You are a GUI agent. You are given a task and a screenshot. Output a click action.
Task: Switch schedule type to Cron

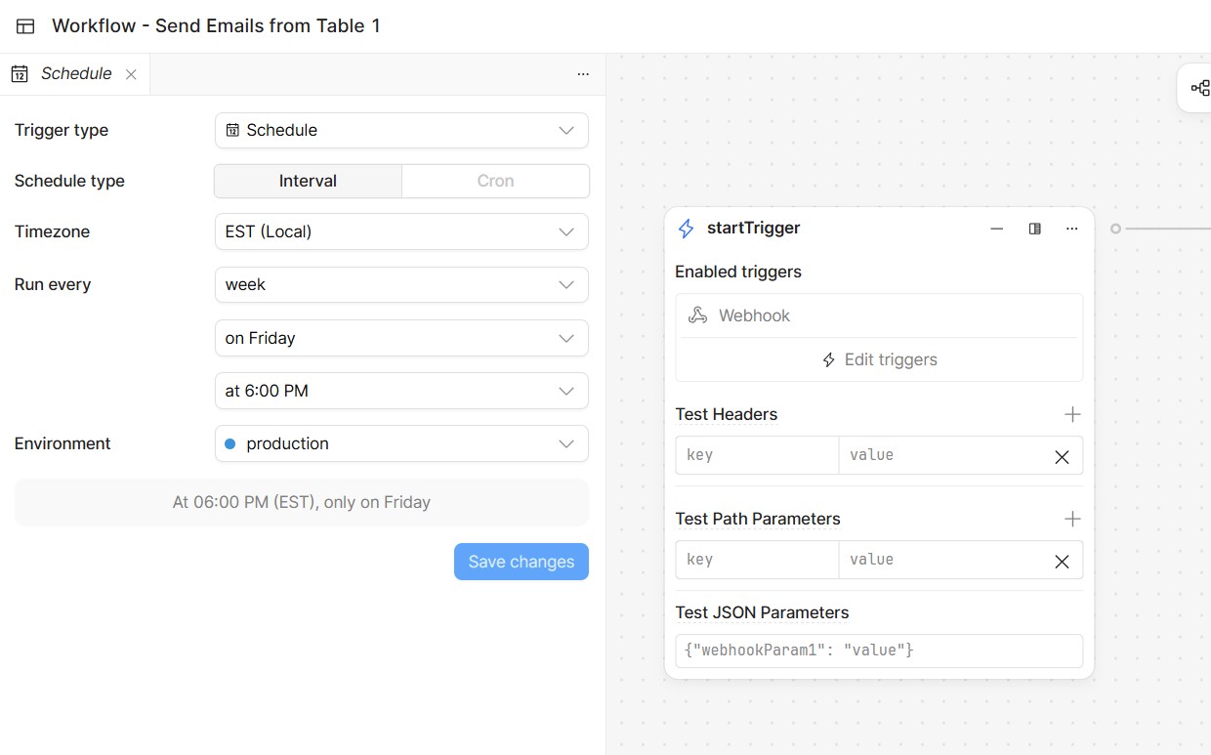click(495, 181)
